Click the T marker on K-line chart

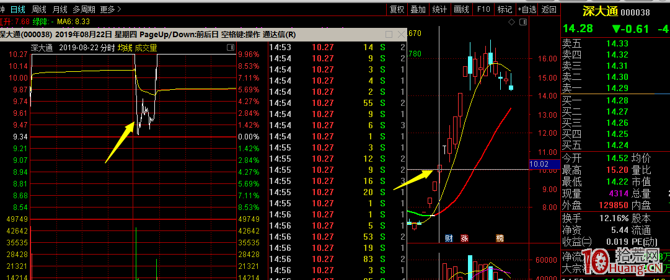(445, 149)
